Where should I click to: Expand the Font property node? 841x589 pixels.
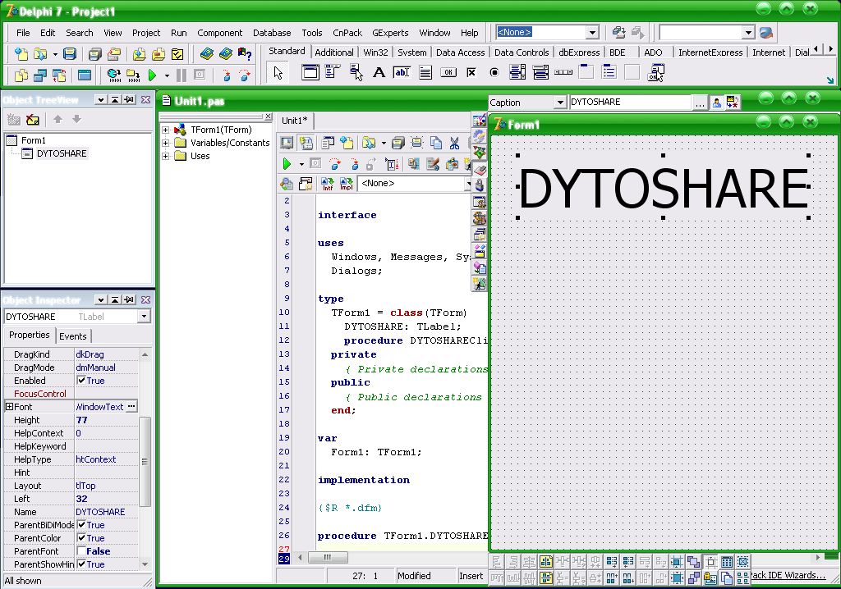tap(9, 407)
